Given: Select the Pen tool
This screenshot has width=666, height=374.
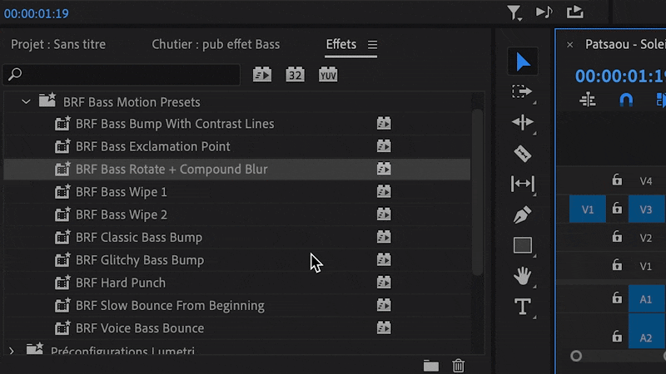Looking at the screenshot, I should (x=522, y=215).
